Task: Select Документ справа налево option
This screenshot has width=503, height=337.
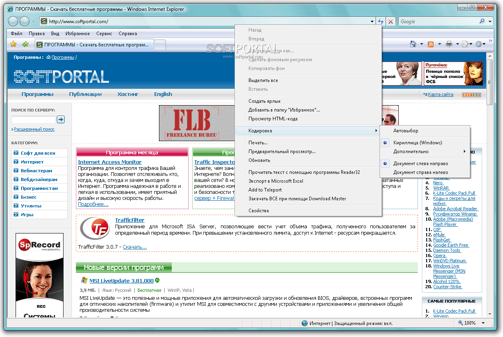Action: (425, 172)
